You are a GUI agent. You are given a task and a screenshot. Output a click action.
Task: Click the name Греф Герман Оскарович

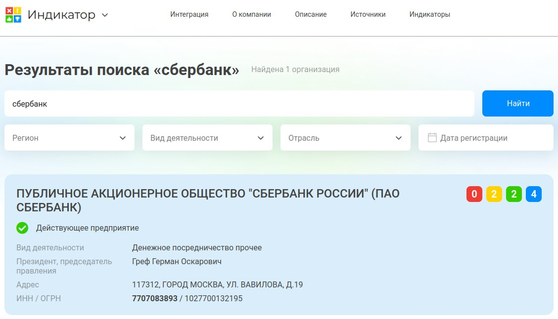177,261
